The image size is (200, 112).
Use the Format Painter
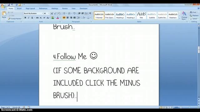(x=15, y=19)
